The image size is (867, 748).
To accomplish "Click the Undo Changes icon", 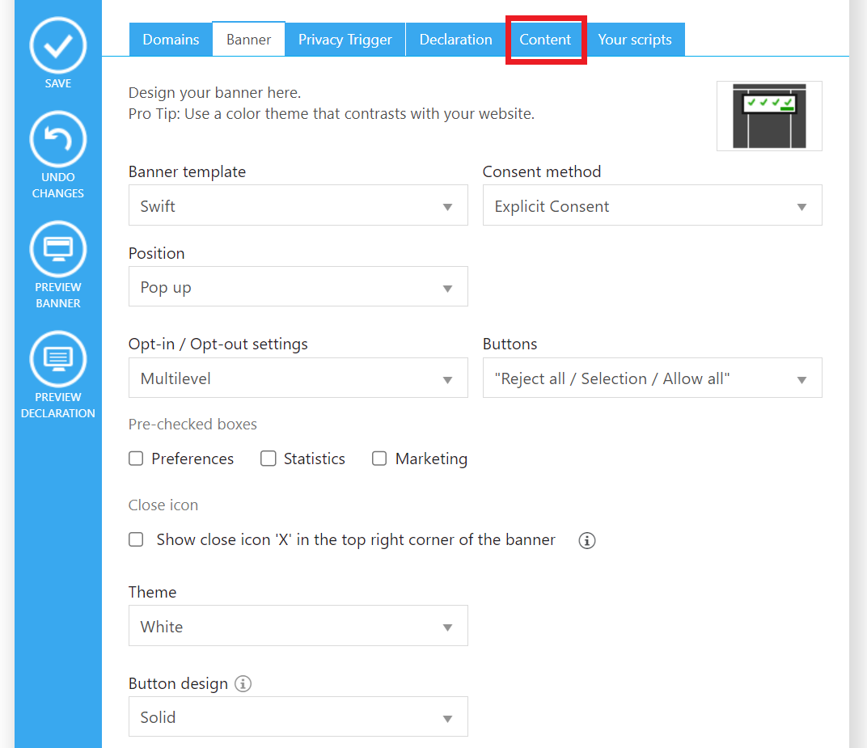I will [x=57, y=140].
